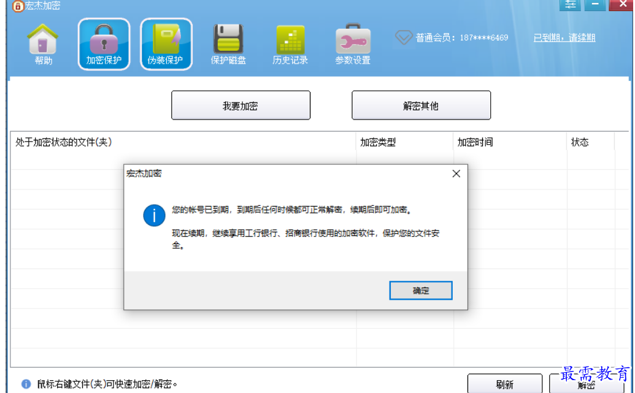Click the title bar settings sliders icon

(570, 5)
